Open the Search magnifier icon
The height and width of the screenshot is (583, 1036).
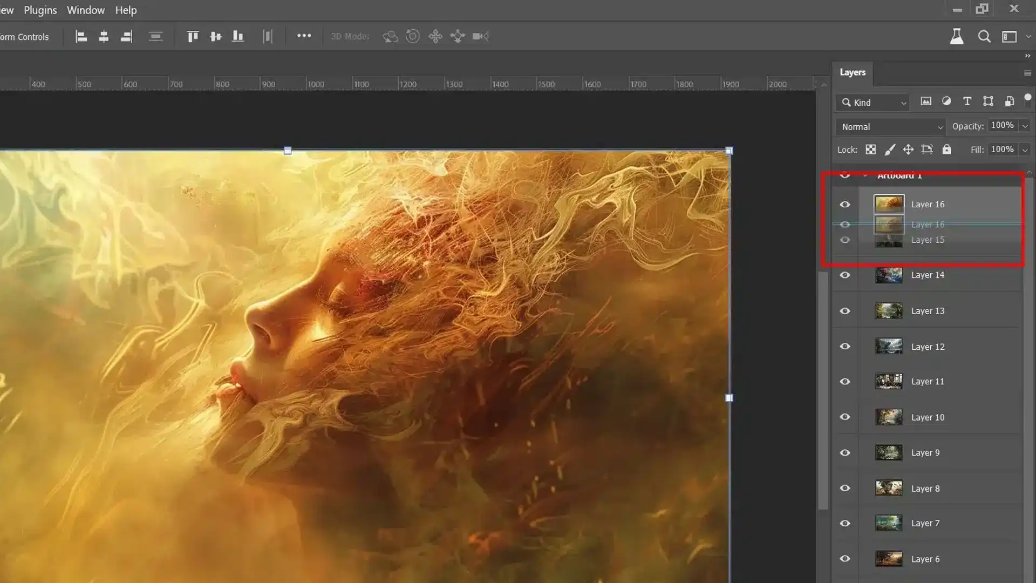click(984, 36)
